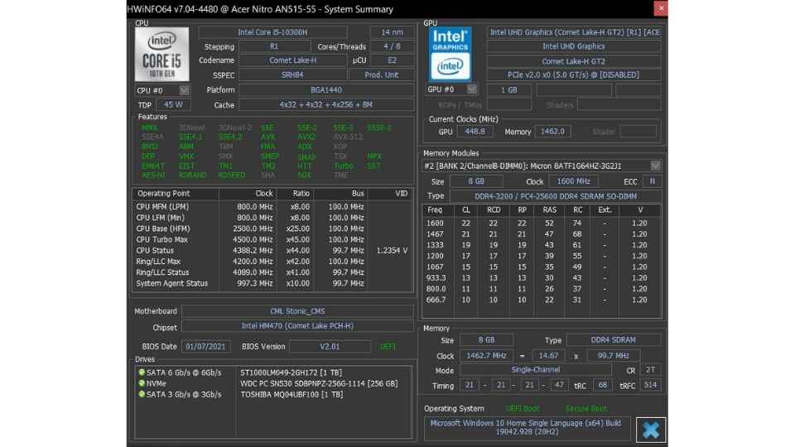Image resolution: width=795 pixels, height=447 pixels.
Task: Click the 1.2354 V VID value
Action: [392, 250]
